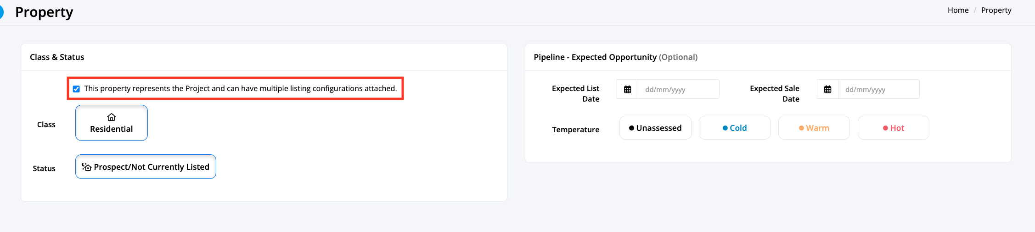Select the Warm temperature option
1035x232 pixels.
coord(814,128)
